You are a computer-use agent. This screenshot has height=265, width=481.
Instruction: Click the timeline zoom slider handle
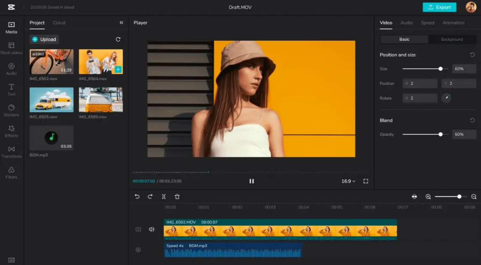[x=459, y=197]
